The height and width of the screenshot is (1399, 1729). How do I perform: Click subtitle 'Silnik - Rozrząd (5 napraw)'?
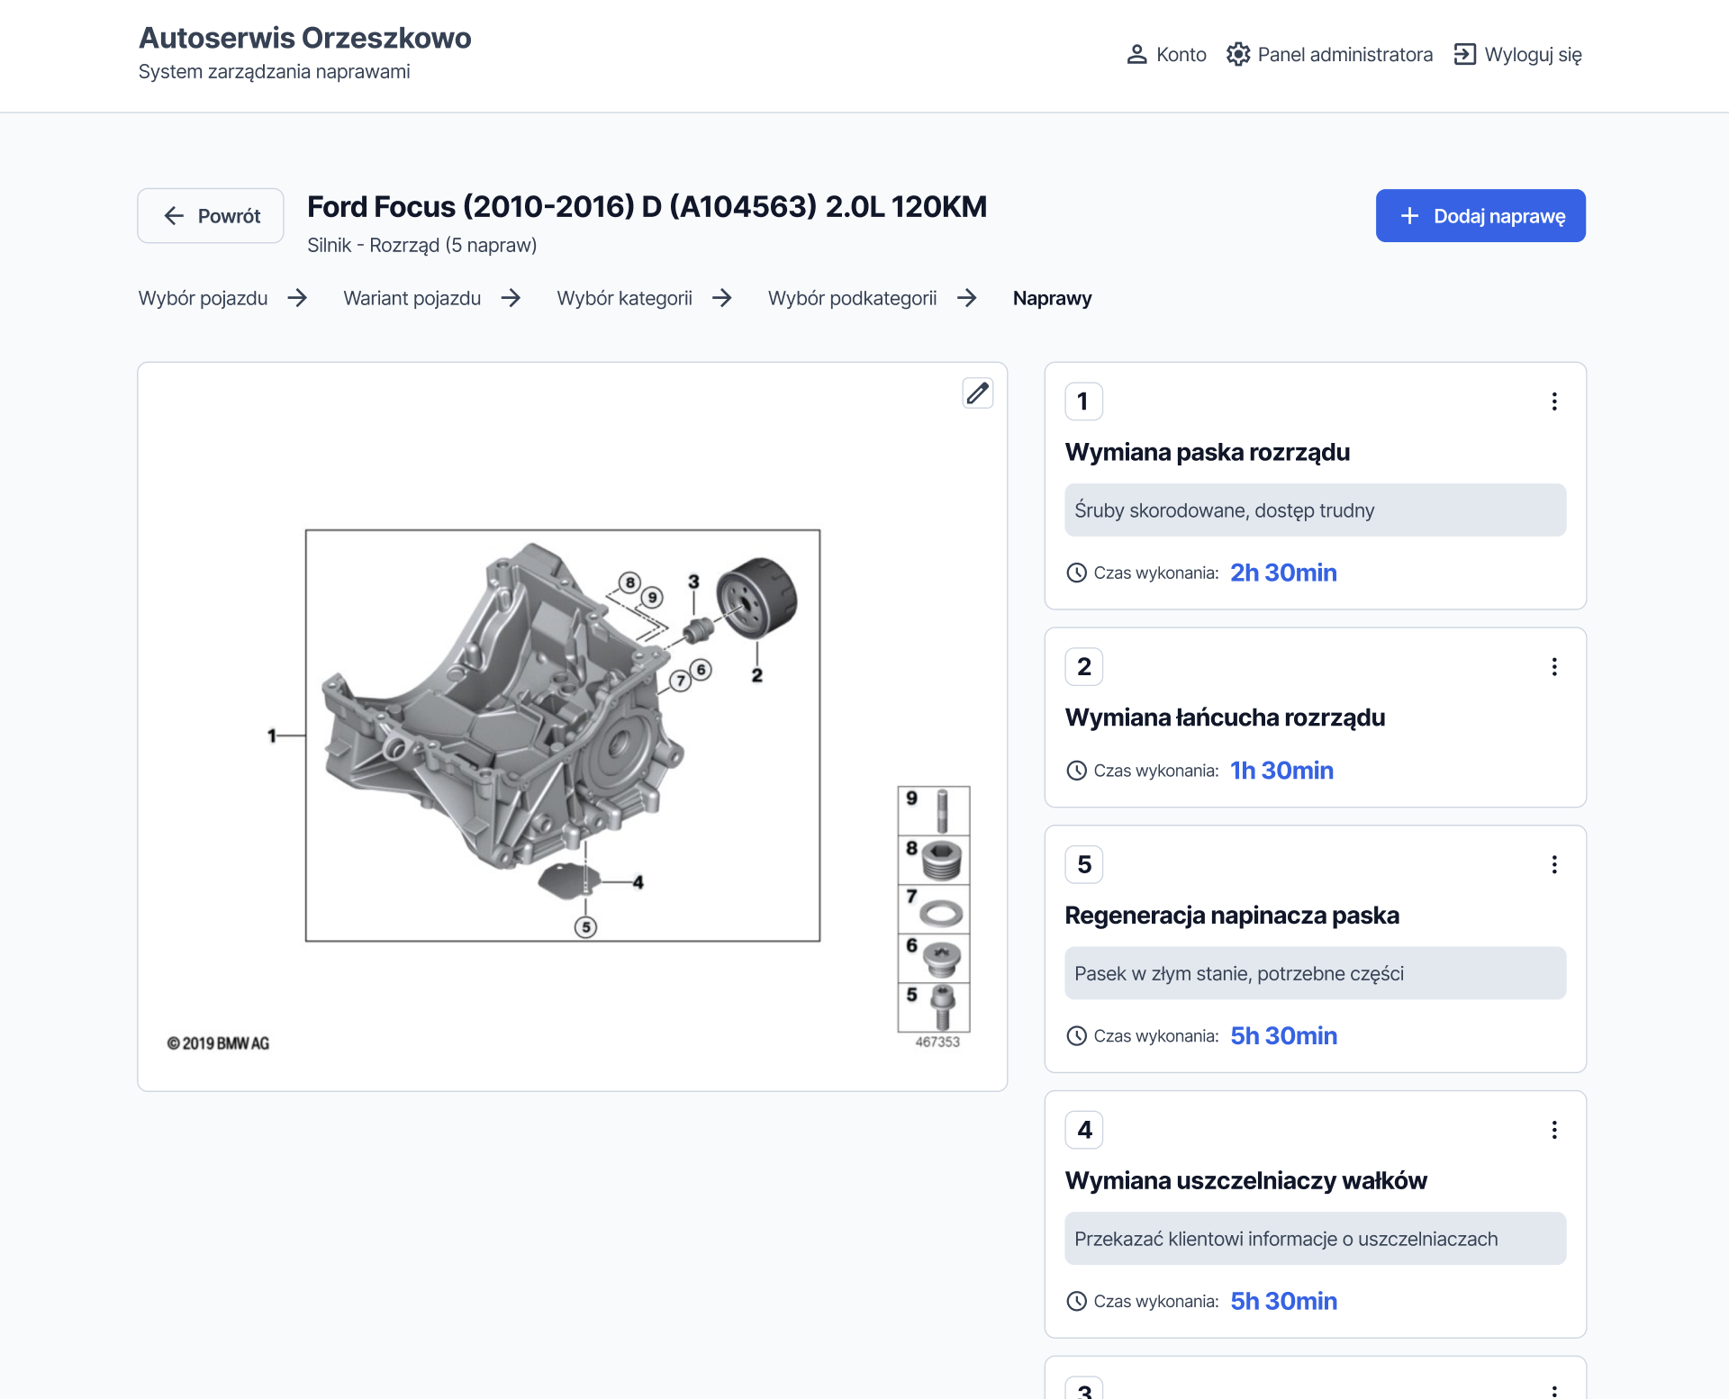pos(421,245)
